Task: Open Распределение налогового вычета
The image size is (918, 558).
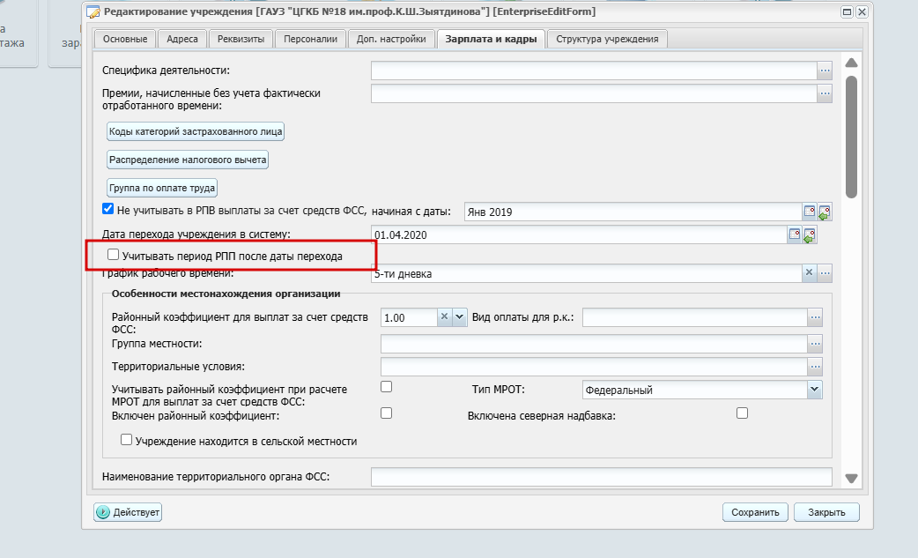Action: coord(188,160)
